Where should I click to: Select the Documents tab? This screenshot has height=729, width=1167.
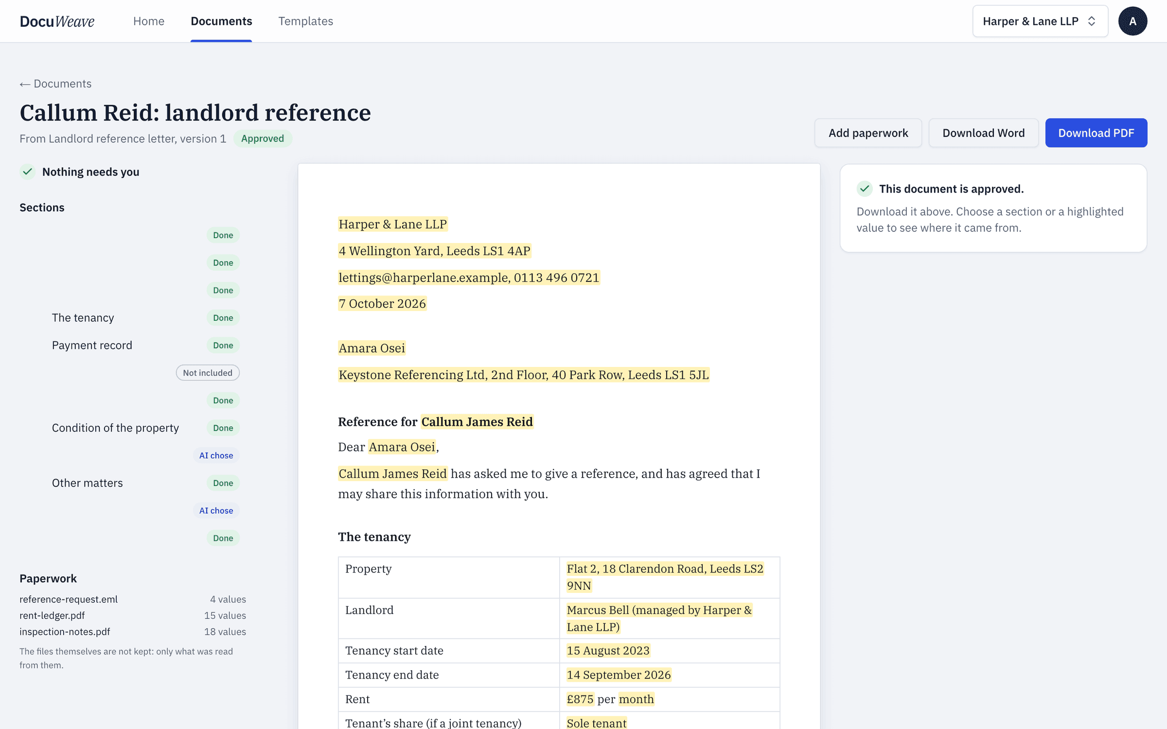(x=221, y=21)
